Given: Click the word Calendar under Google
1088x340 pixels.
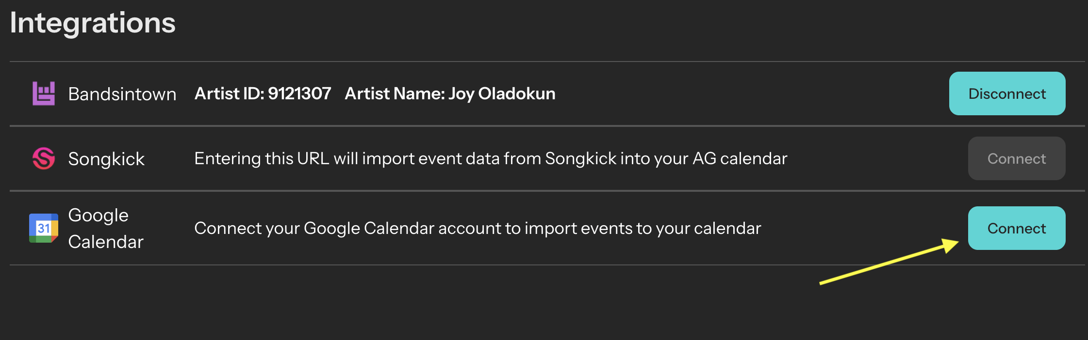Looking at the screenshot, I should point(106,242).
